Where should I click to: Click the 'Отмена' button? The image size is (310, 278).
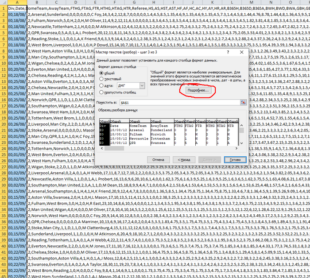point(158,160)
